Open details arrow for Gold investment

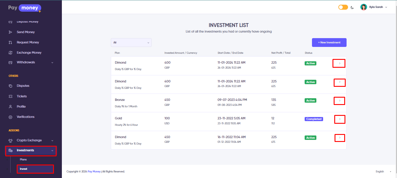pos(340,119)
